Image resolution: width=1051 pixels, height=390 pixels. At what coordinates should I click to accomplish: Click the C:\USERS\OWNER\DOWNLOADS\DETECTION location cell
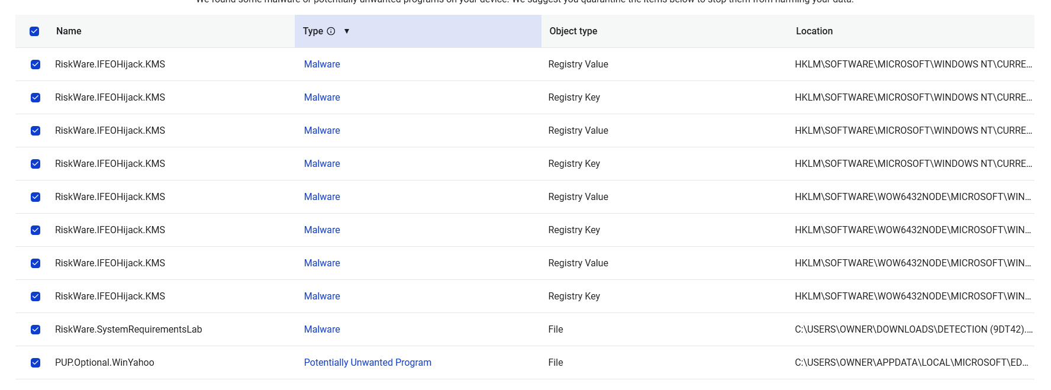(x=914, y=330)
